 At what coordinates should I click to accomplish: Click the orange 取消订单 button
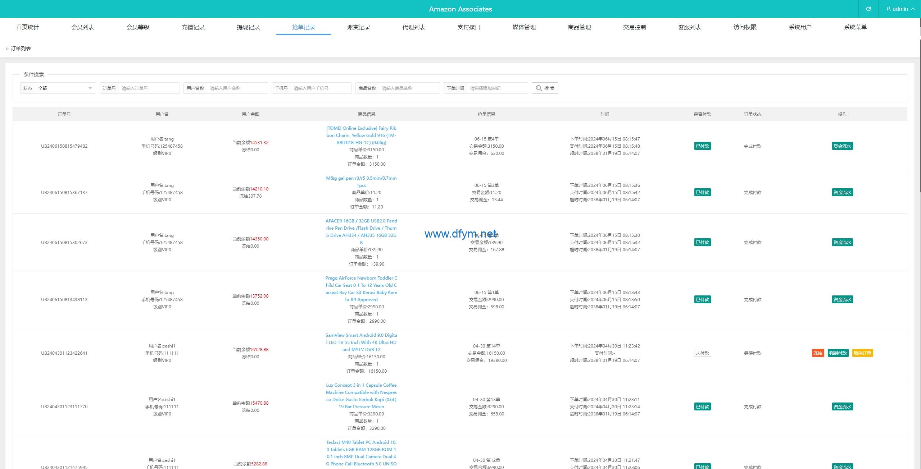pyautogui.click(x=862, y=353)
